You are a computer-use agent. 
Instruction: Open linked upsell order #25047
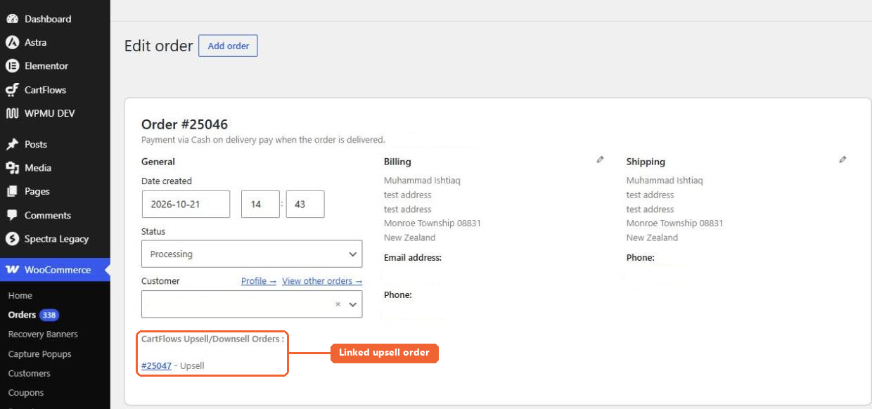pos(156,365)
